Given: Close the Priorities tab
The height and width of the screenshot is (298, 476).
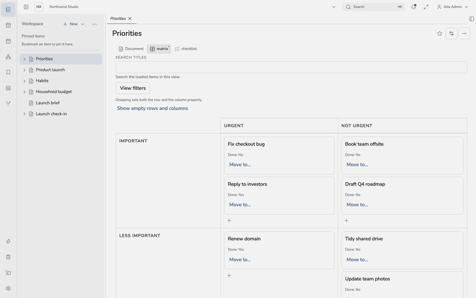Looking at the screenshot, I should click(130, 18).
